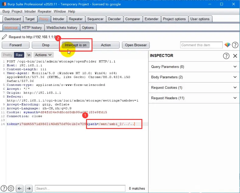Image resolution: width=240 pixels, height=193 pixels.
Task: Click the Origin header line
Action: (34, 93)
